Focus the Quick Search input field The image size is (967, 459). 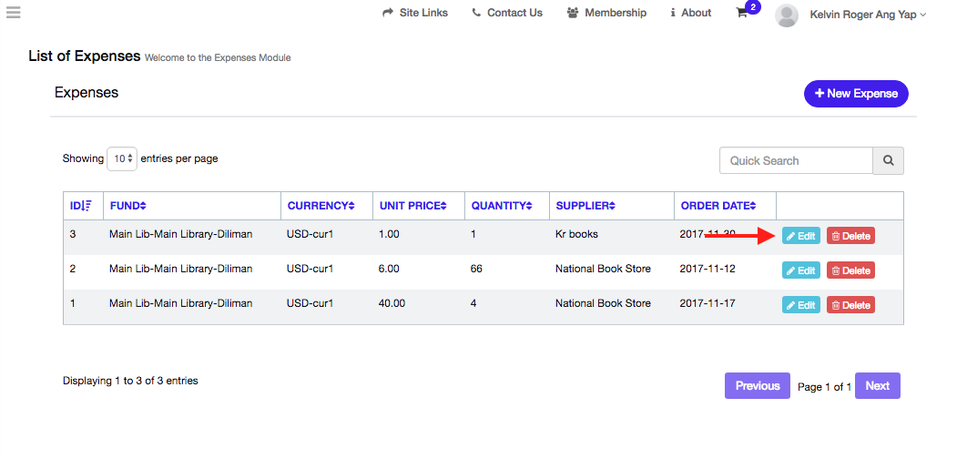click(x=796, y=160)
